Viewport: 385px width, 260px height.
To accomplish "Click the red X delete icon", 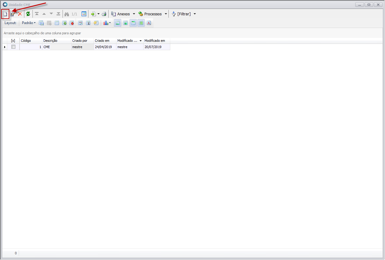I will point(20,14).
